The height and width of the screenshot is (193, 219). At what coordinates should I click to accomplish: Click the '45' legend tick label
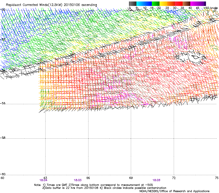[x=197, y=8]
